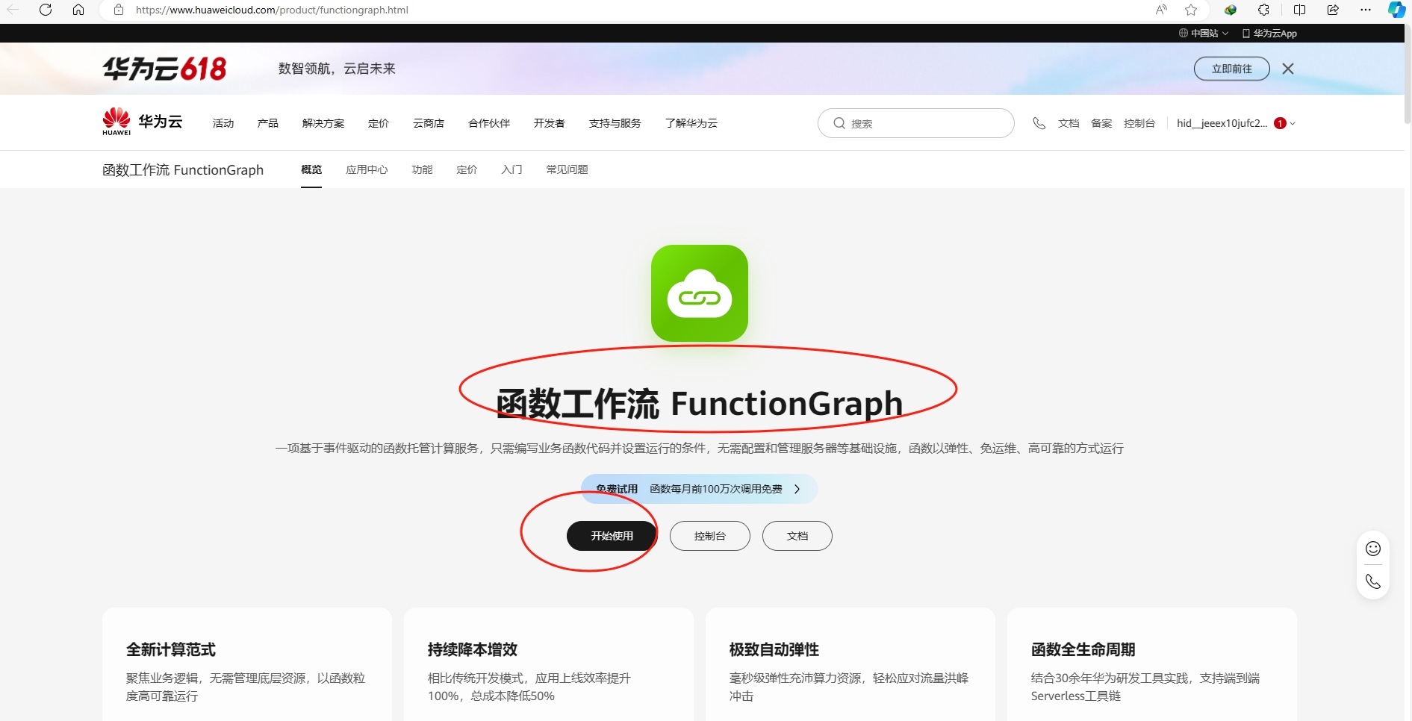The height and width of the screenshot is (721, 1412).
Task: Add page to favorites star icon
Action: click(1191, 10)
